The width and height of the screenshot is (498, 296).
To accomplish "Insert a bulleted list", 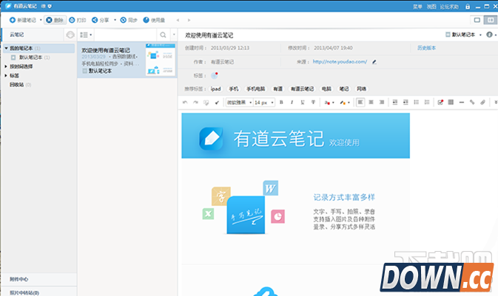I will 416,103.
